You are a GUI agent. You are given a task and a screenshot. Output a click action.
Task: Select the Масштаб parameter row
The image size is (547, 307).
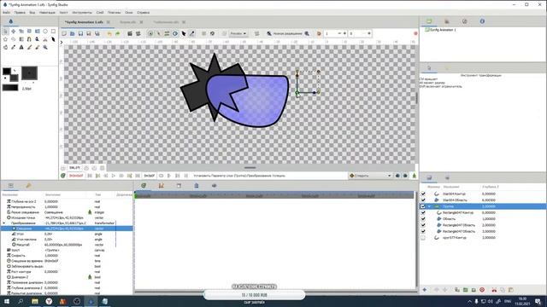point(67,245)
